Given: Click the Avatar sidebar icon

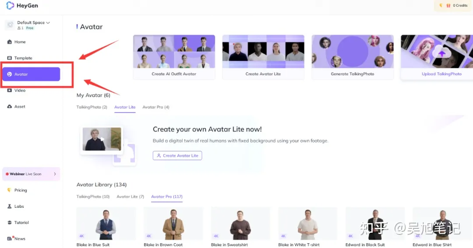Looking at the screenshot, I should (10, 74).
